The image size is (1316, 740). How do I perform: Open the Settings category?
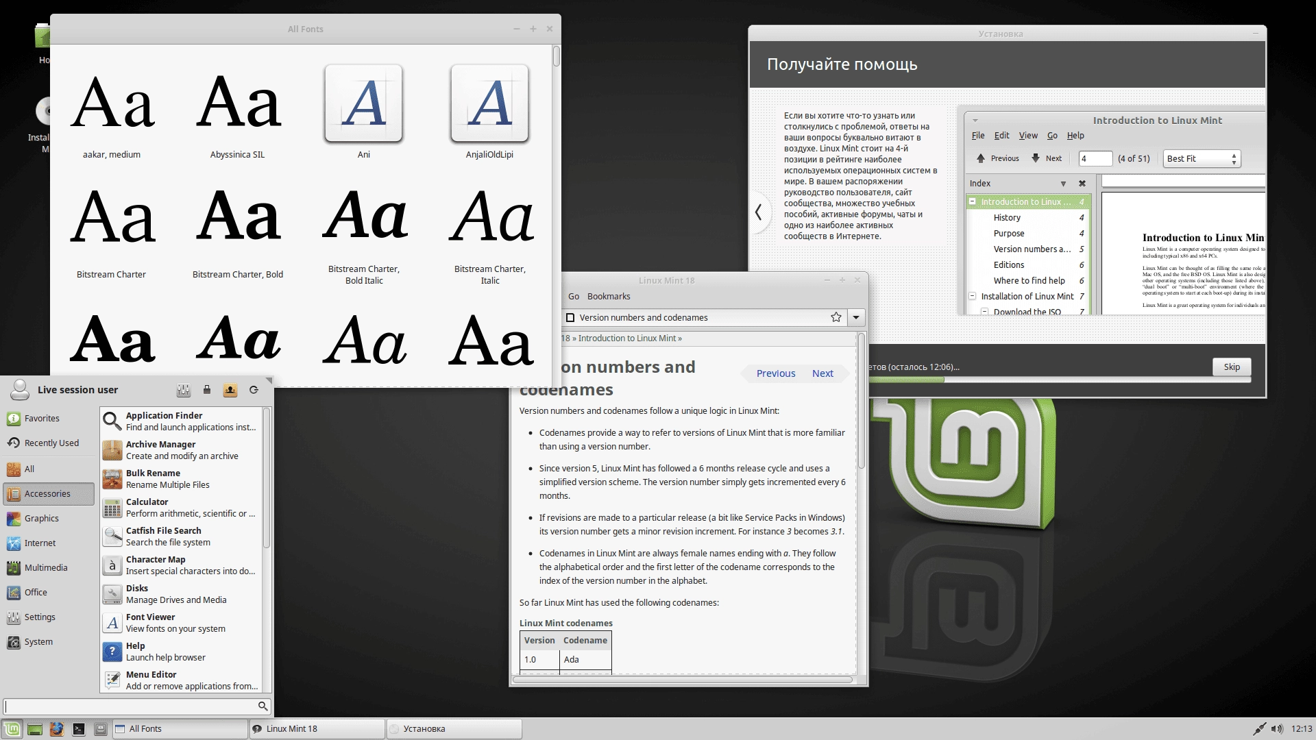point(48,617)
